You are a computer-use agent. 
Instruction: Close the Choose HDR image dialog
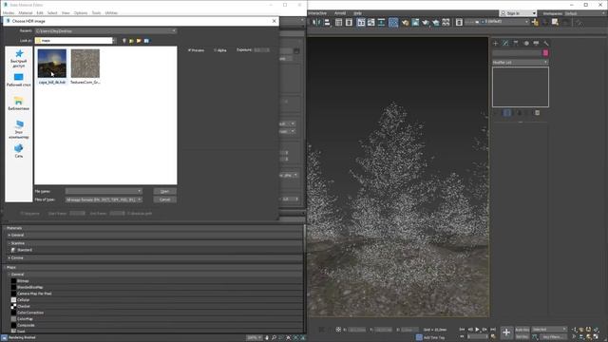[x=275, y=21]
